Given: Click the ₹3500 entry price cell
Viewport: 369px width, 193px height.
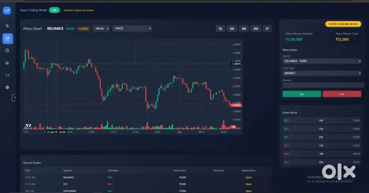Looking at the screenshot, I should coord(182,184).
